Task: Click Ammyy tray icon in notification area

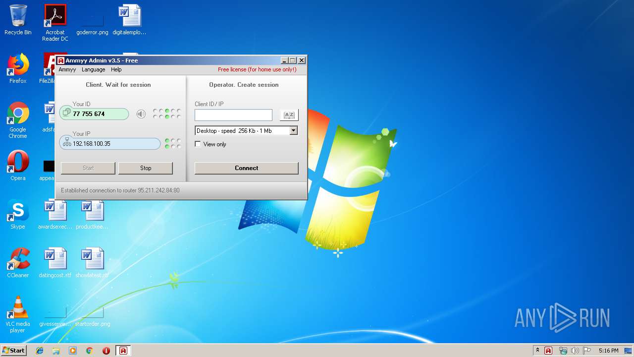Action: click(x=548, y=351)
